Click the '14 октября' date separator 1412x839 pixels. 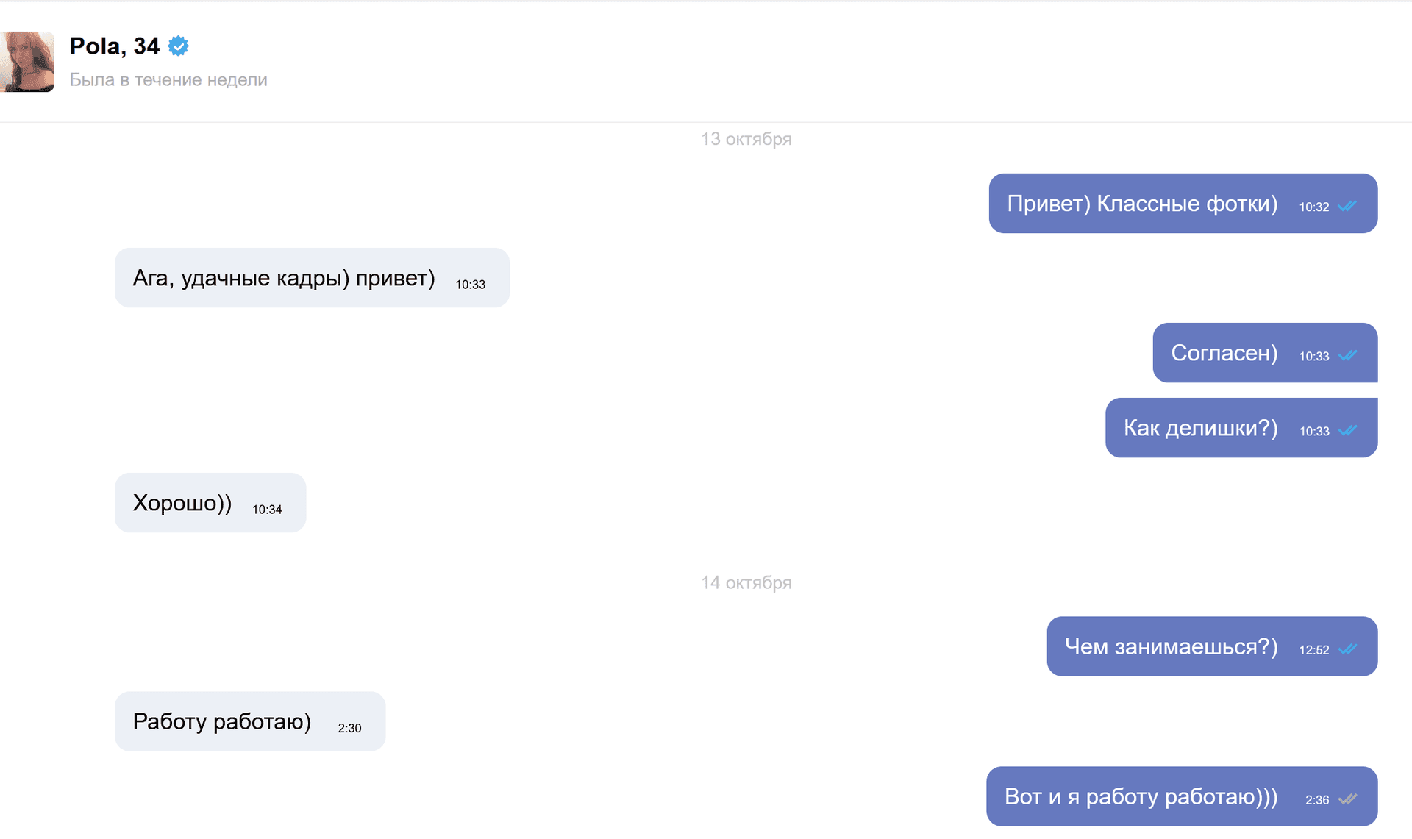pyautogui.click(x=746, y=582)
